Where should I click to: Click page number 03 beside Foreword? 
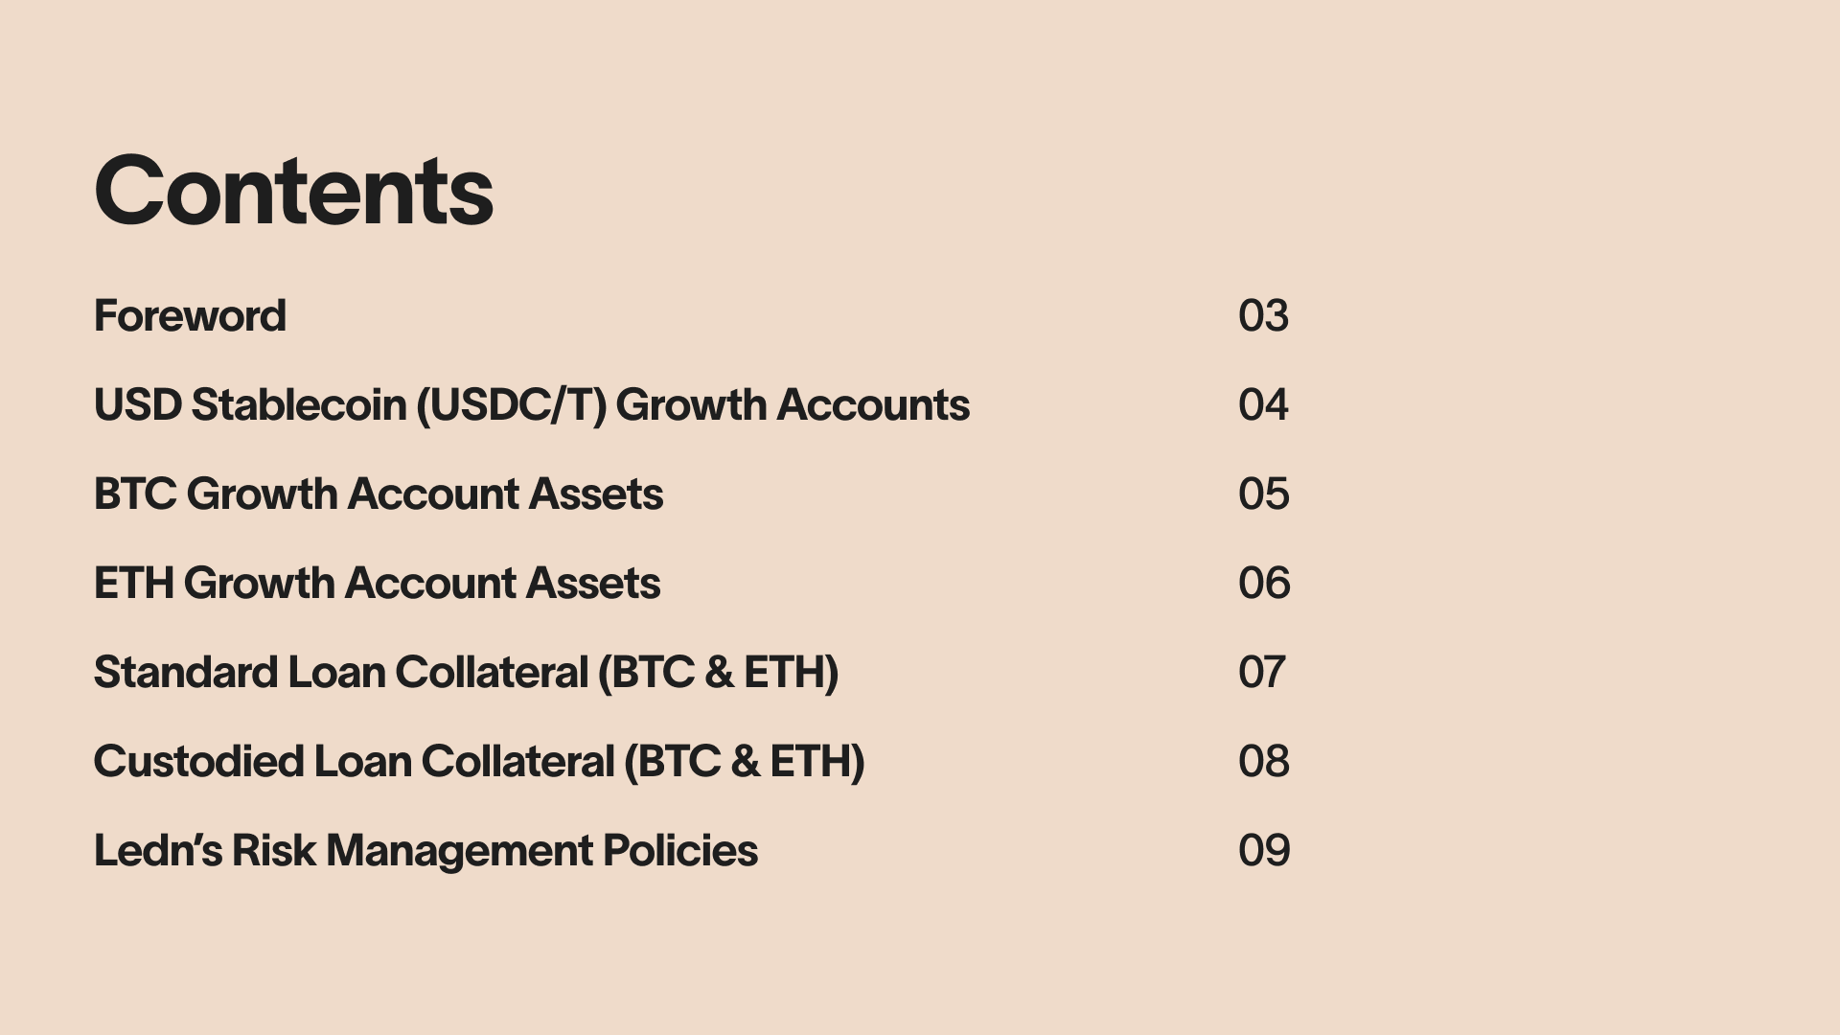click(x=1263, y=316)
